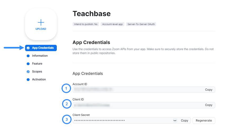Upload an app icon via the plus sign

pos(41,22)
